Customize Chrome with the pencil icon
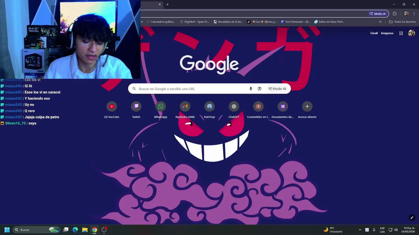Image resolution: width=419 pixels, height=235 pixels. (412, 218)
